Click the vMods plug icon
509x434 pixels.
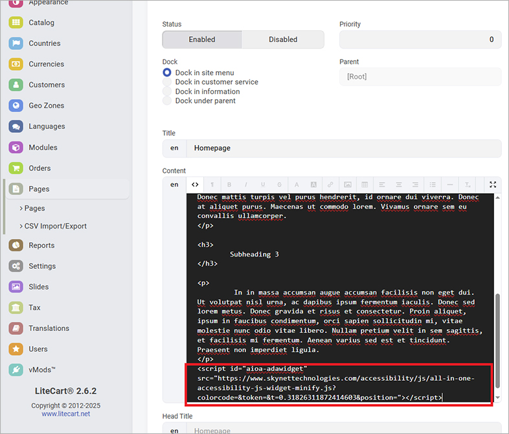[16, 370]
